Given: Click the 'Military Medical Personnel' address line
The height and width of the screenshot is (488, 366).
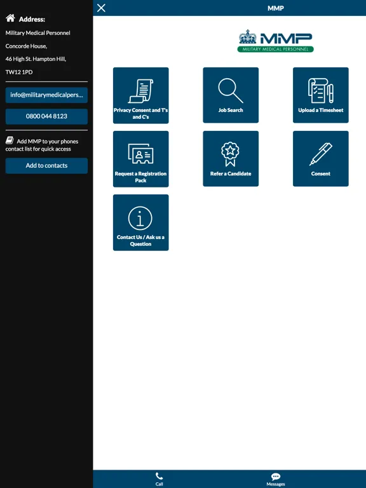Looking at the screenshot, I should (x=37, y=33).
